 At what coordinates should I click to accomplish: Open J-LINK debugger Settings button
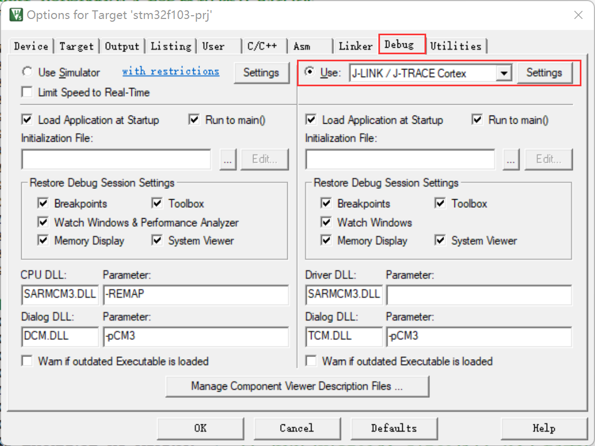[544, 73]
